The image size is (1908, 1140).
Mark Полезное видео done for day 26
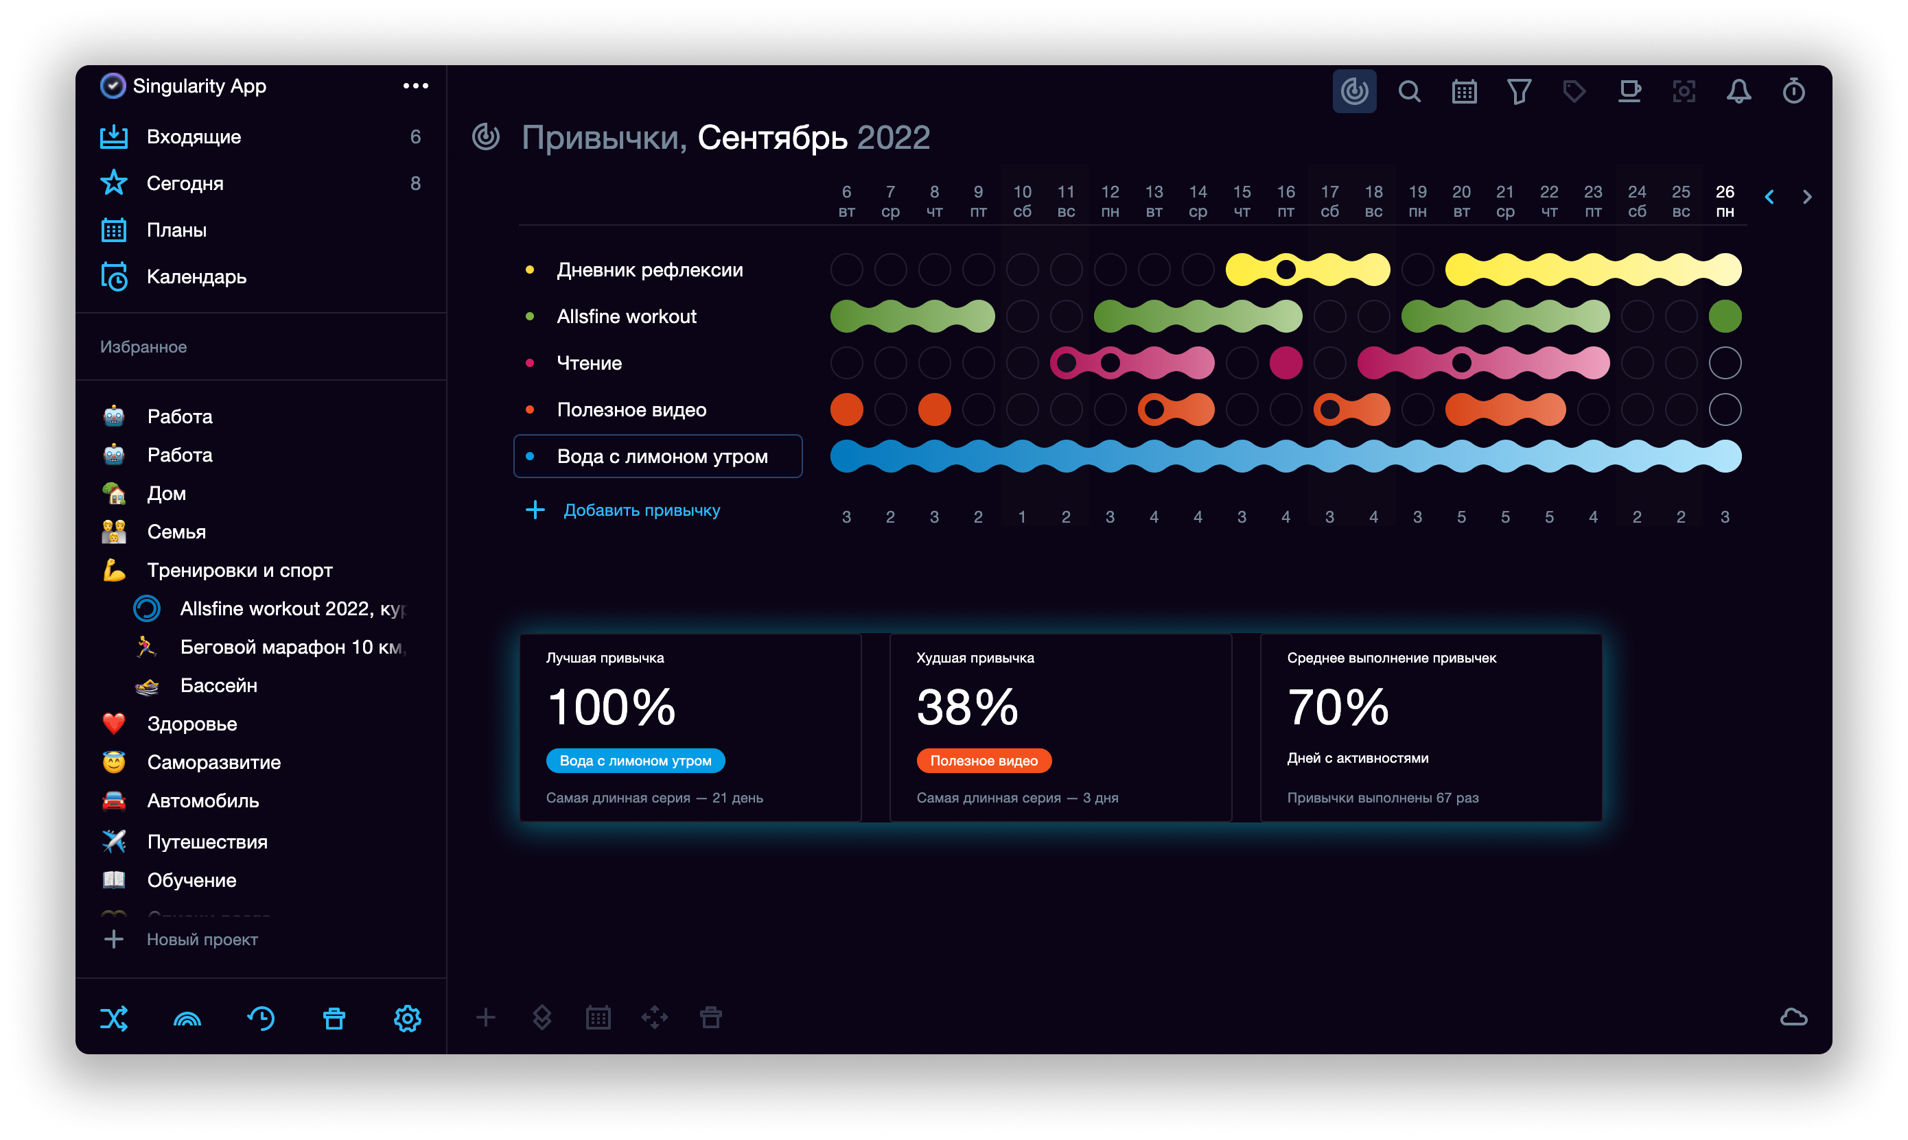point(1724,410)
